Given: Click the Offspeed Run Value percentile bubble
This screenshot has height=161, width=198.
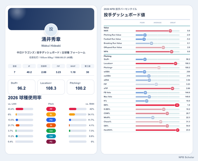Looking at the screenshot, I should [x=163, y=48].
